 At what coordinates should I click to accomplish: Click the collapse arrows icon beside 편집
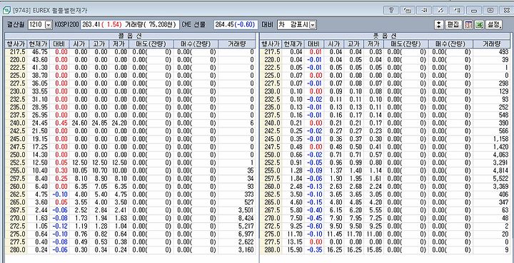(438, 24)
